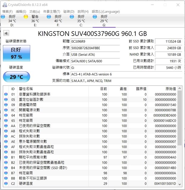Open the 佈景主題(T) theme menu

click(x=51, y=12)
